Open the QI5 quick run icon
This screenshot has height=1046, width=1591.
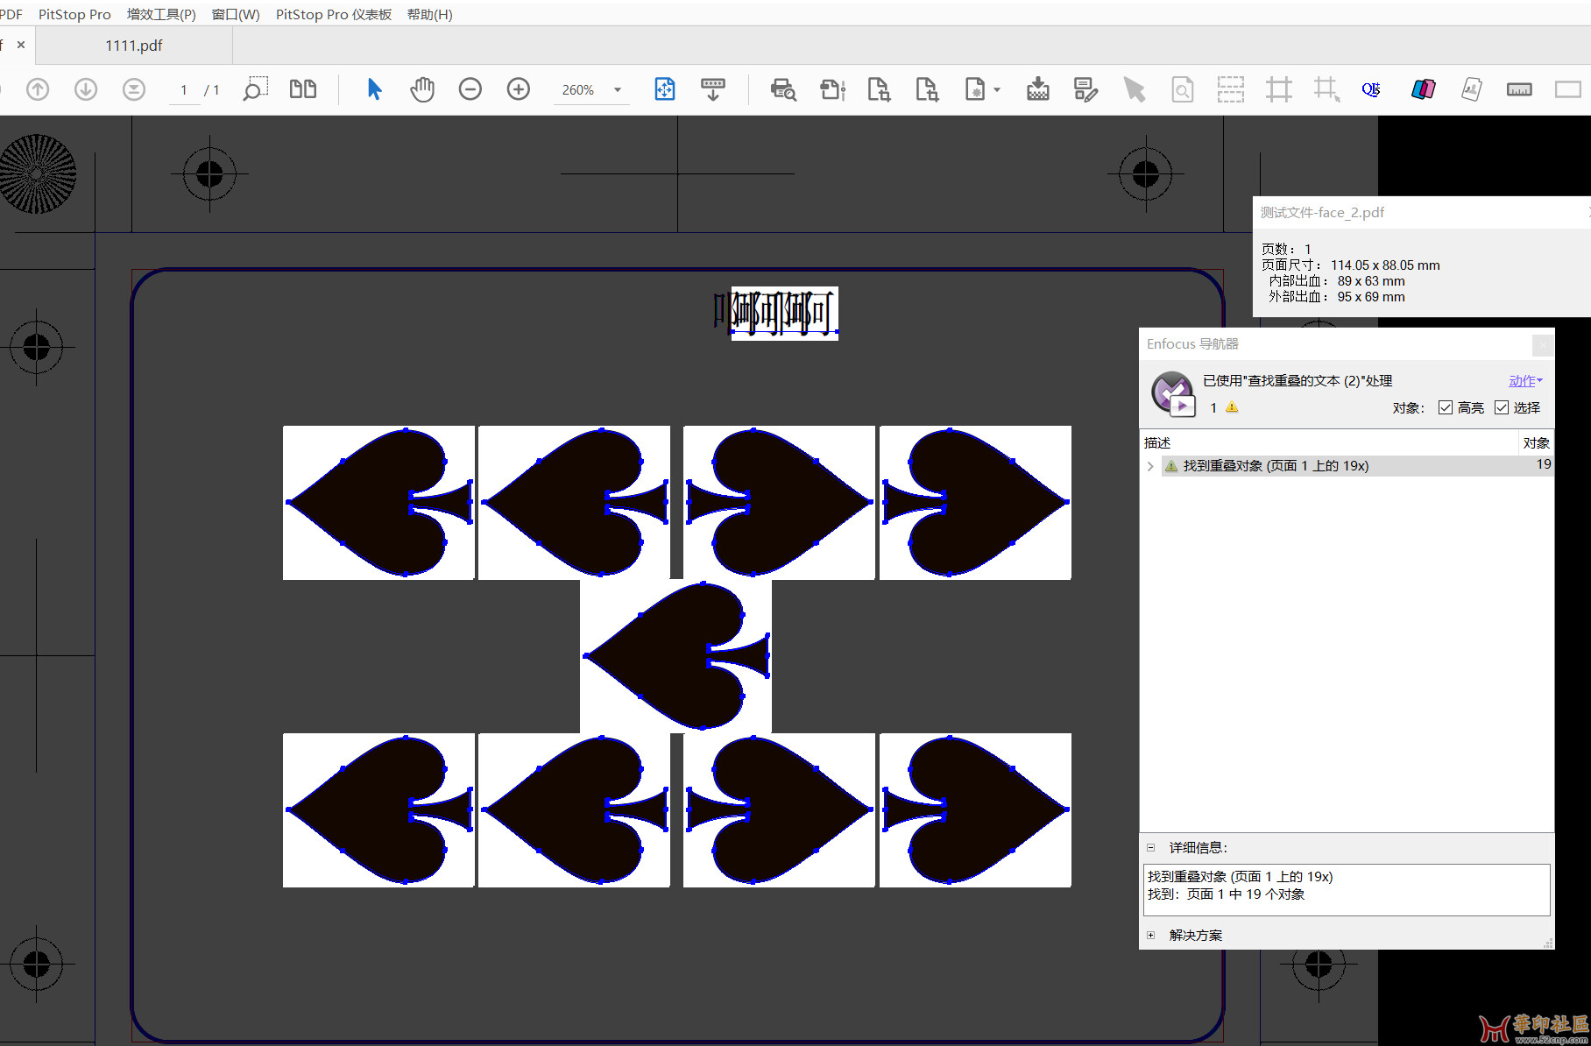point(1371,89)
